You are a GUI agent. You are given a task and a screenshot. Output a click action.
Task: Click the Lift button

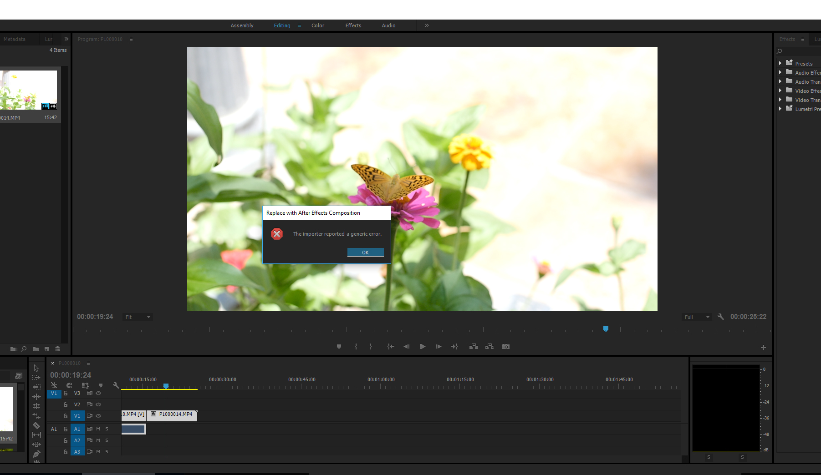(474, 347)
